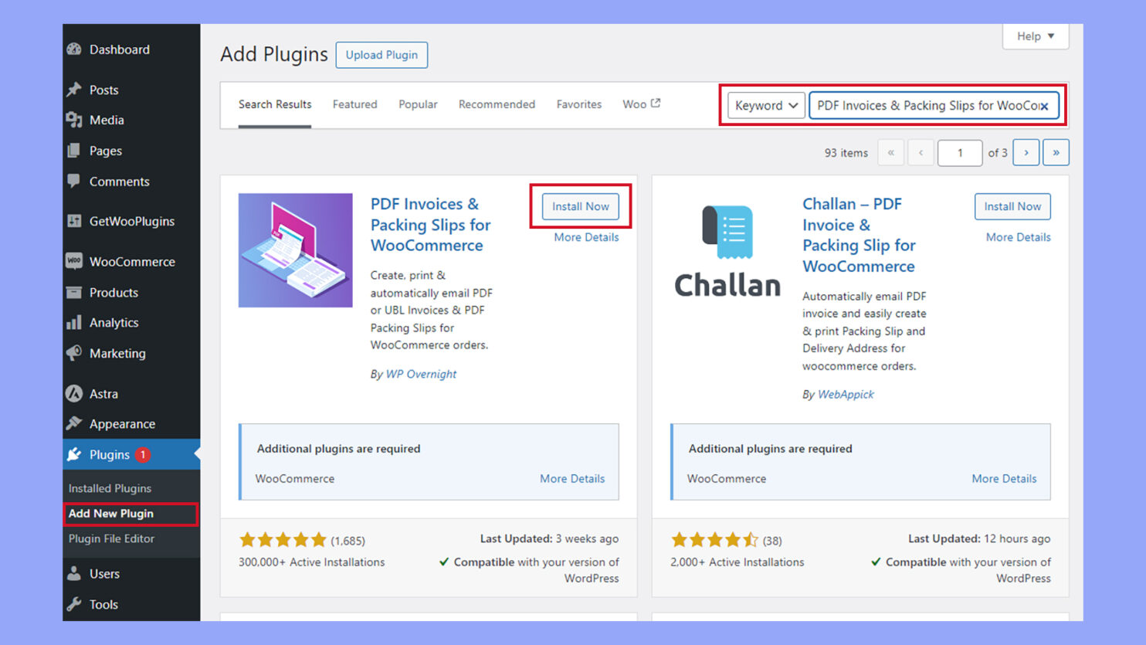Jump to the last page with double-arrow control

pos(1056,152)
